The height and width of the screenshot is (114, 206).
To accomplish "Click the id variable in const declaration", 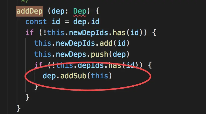I will coord(56,22).
